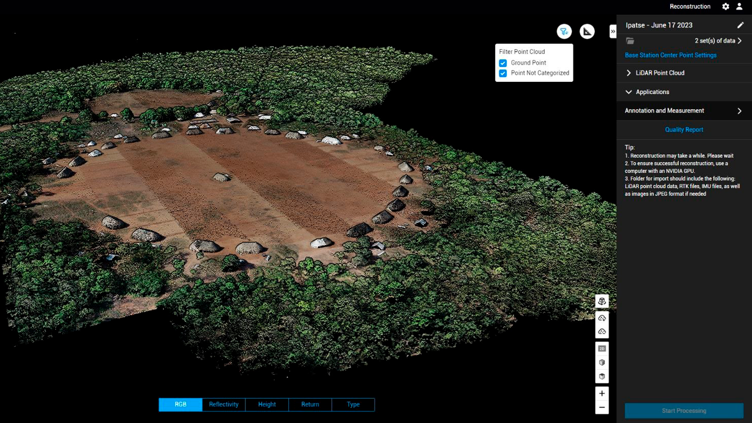This screenshot has height=423, width=752.
Task: Open the measurement ruler tool
Action: pyautogui.click(x=587, y=31)
